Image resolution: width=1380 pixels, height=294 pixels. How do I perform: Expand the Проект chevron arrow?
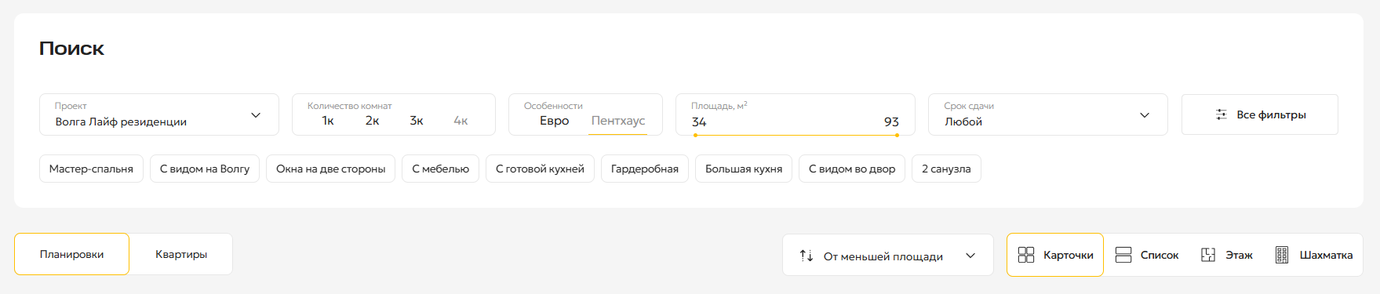256,115
